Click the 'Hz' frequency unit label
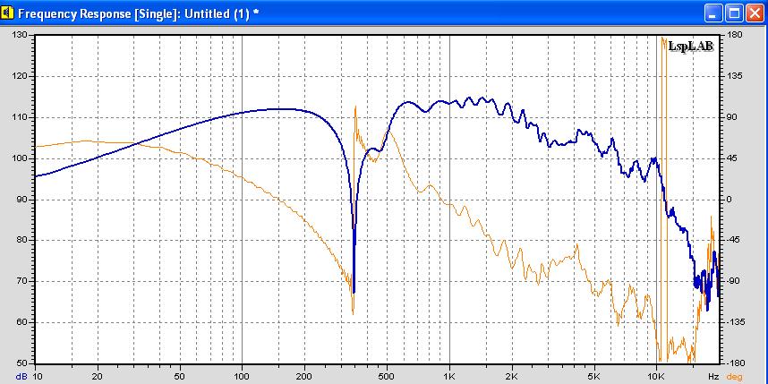 (713, 376)
